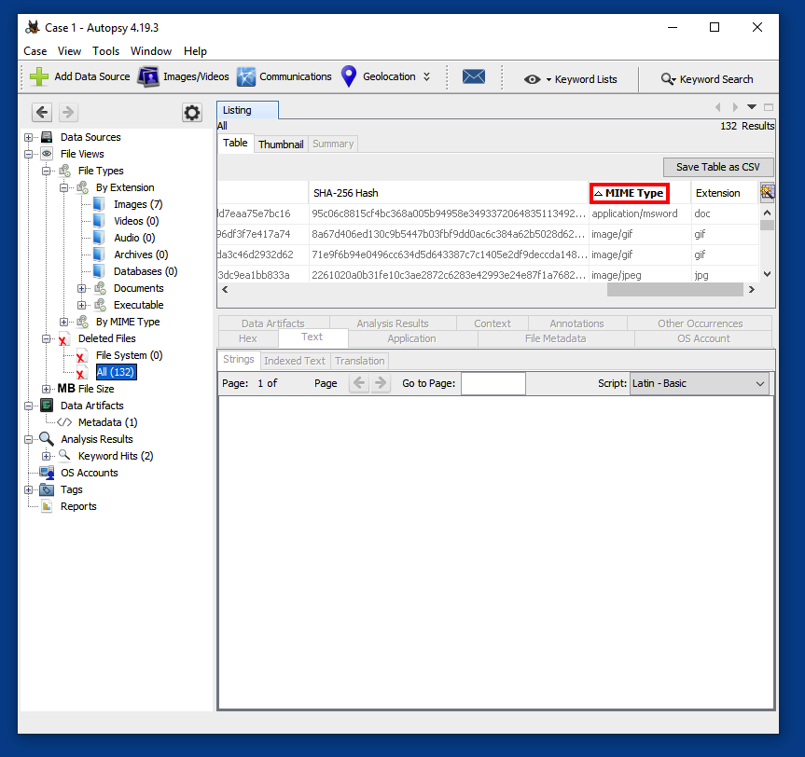Select the Databases (0) tree item
Image resolution: width=805 pixels, height=757 pixels.
coord(146,271)
